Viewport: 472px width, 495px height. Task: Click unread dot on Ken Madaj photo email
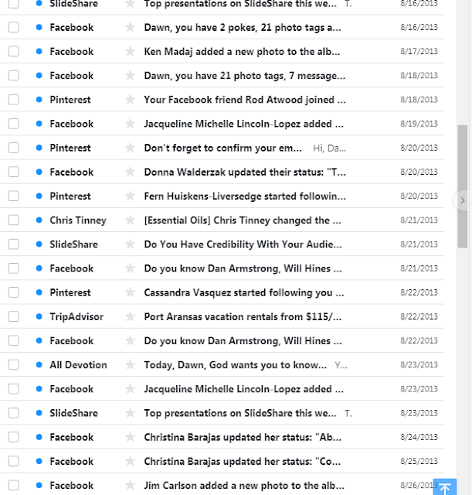pos(39,51)
